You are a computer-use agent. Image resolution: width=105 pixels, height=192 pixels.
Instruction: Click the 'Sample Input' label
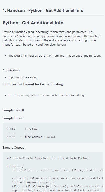pyautogui.click(x=13, y=118)
